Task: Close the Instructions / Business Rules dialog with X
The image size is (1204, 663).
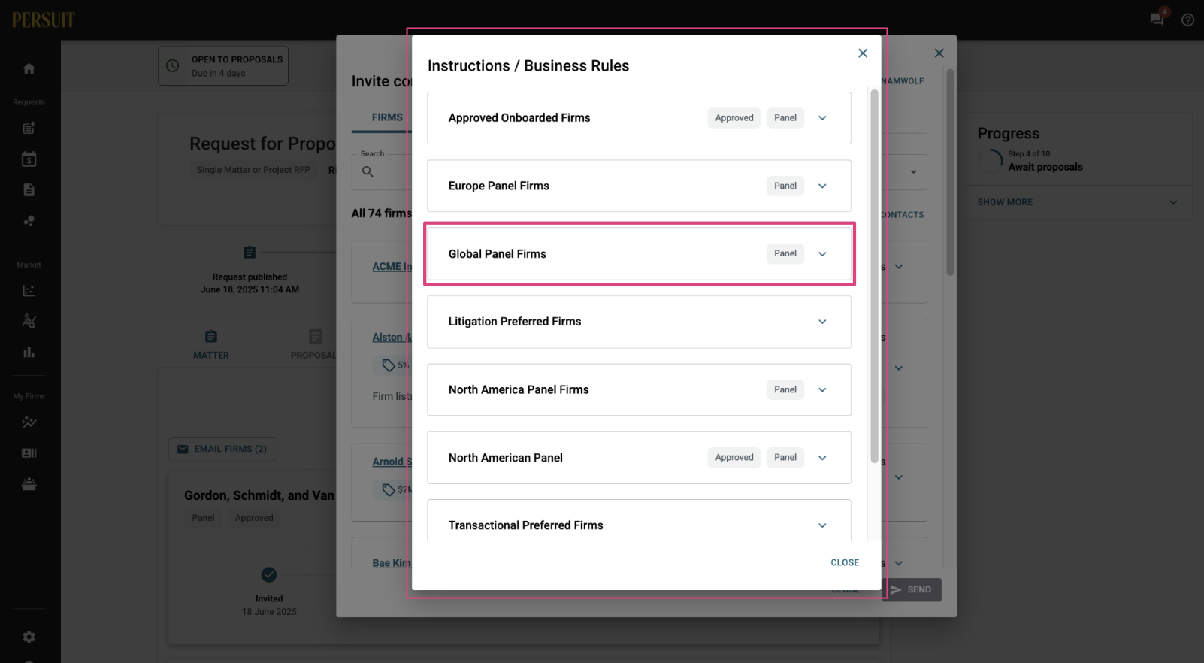Action: coord(863,53)
